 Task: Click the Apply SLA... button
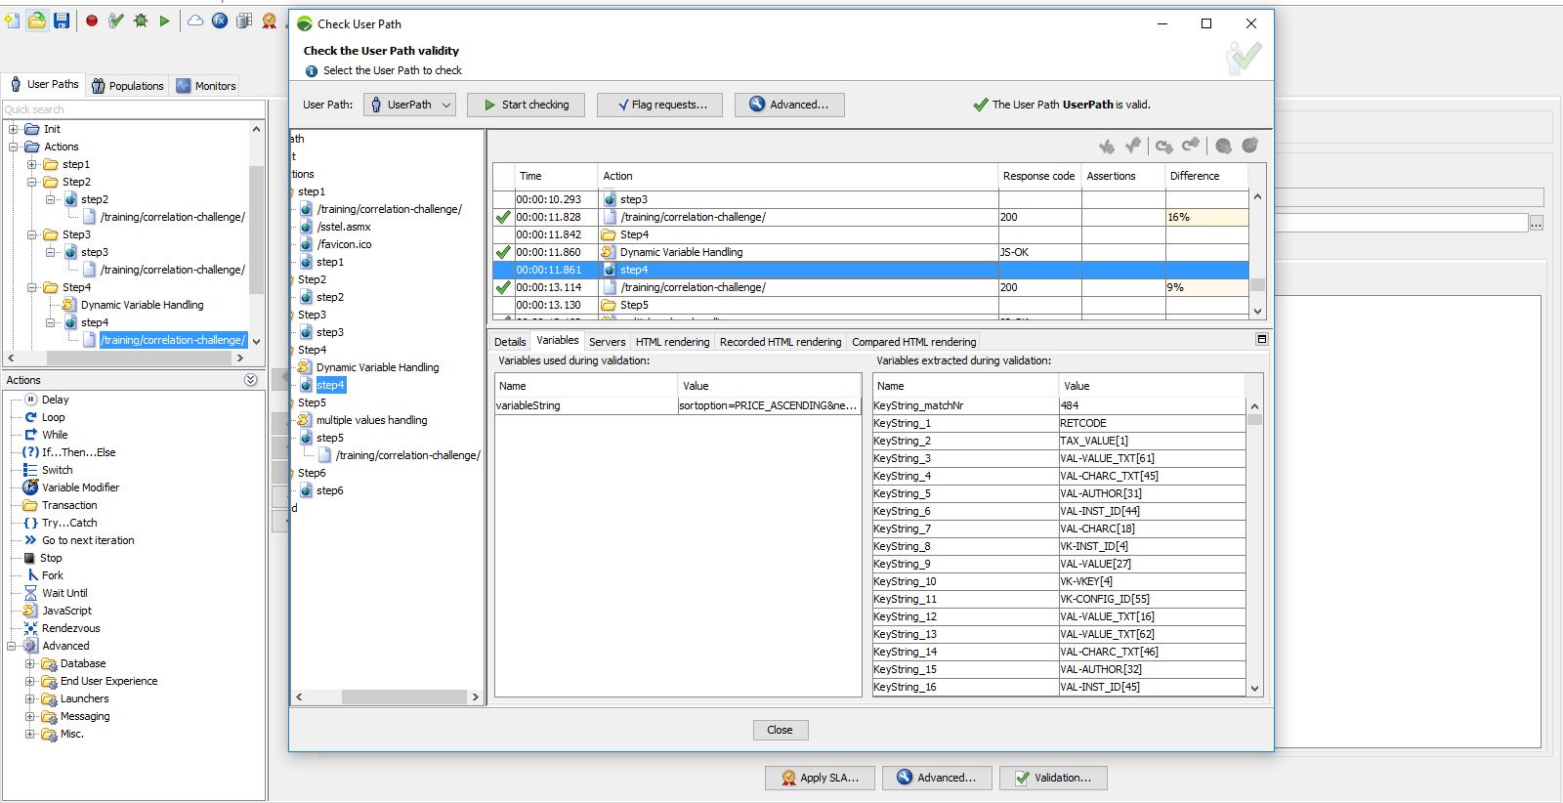[820, 778]
